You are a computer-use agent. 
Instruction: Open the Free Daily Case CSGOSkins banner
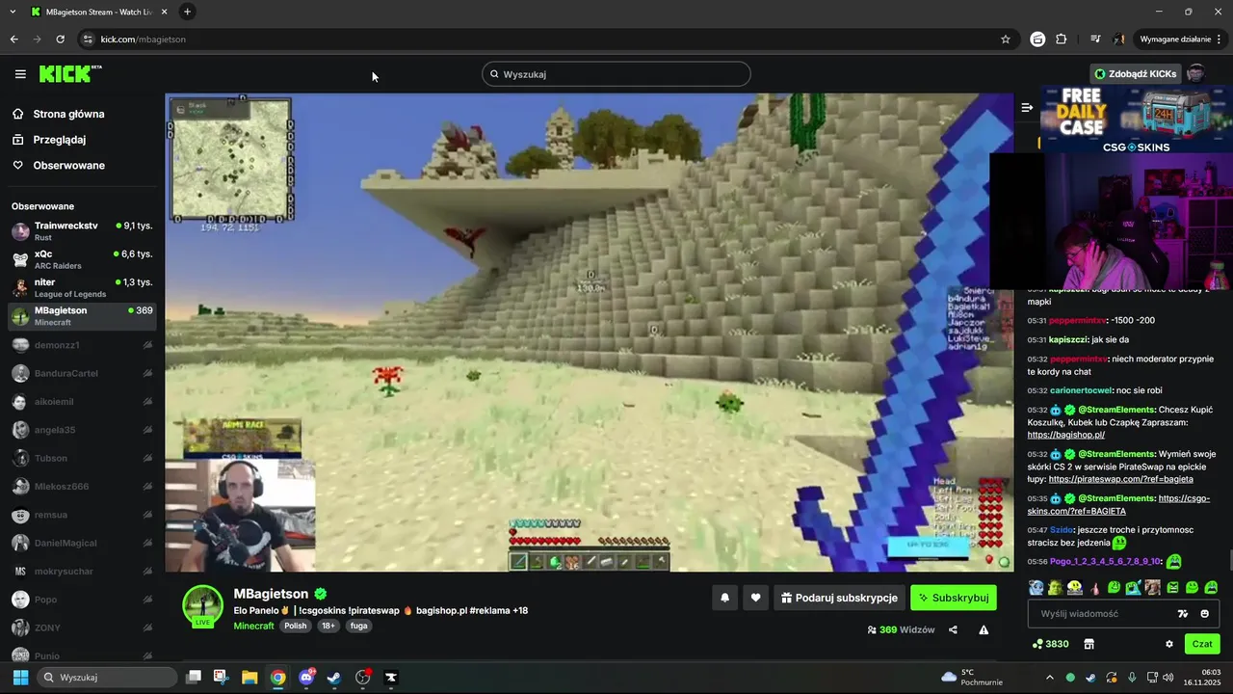pos(1137,119)
